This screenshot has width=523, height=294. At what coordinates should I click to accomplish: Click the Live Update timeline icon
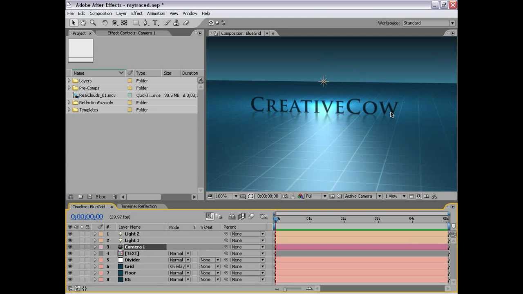(209, 216)
